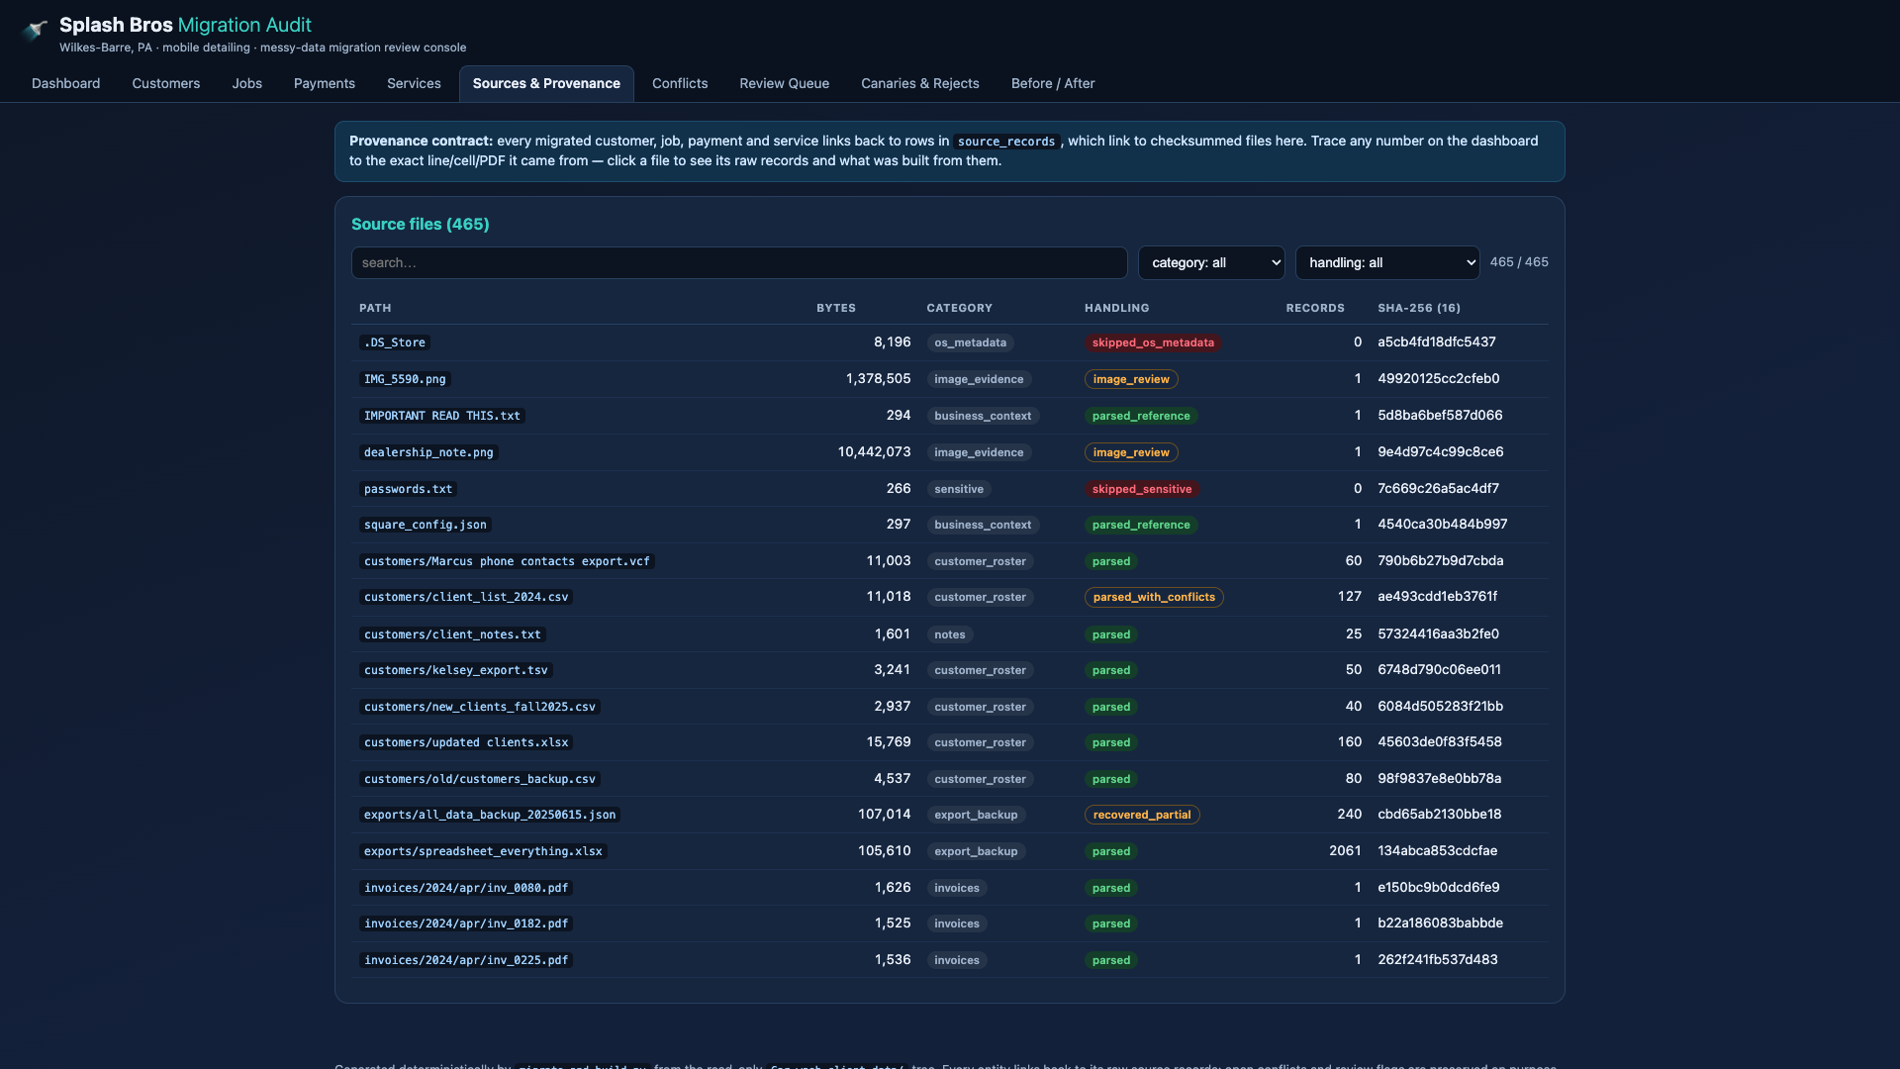The image size is (1900, 1069).
Task: Click hash cbd65ab2130bbe18
Action: coord(1440,814)
